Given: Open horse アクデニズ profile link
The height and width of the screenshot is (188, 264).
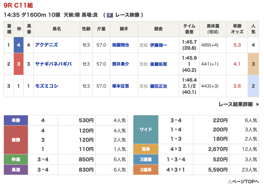Looking at the screenshot, I should pos(47,45).
